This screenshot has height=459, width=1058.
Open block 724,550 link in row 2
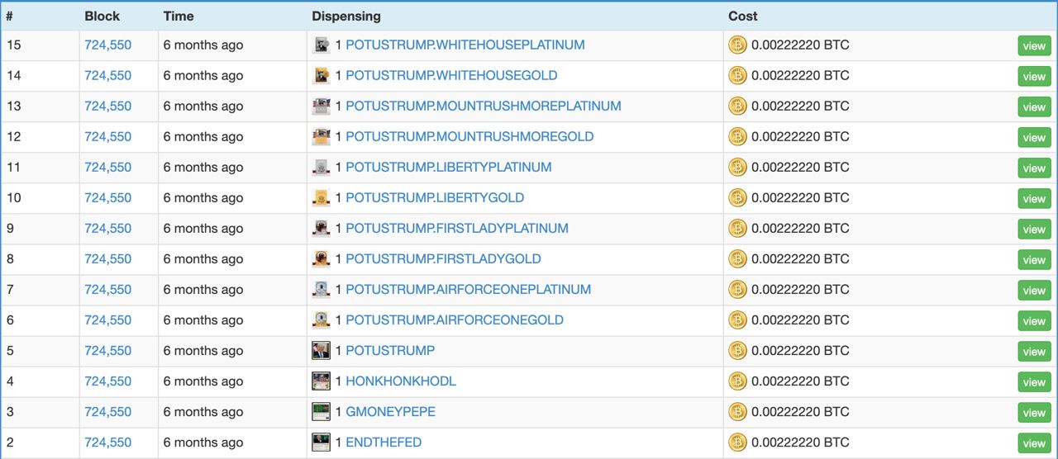pos(107,442)
